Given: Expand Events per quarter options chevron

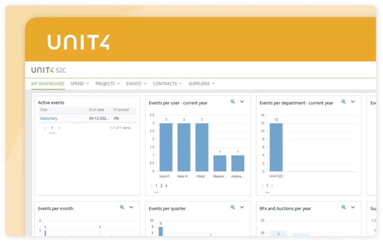Looking at the screenshot, I should (242, 207).
